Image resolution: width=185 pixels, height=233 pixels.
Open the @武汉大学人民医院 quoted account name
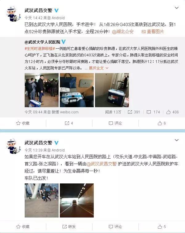coord(43,42)
